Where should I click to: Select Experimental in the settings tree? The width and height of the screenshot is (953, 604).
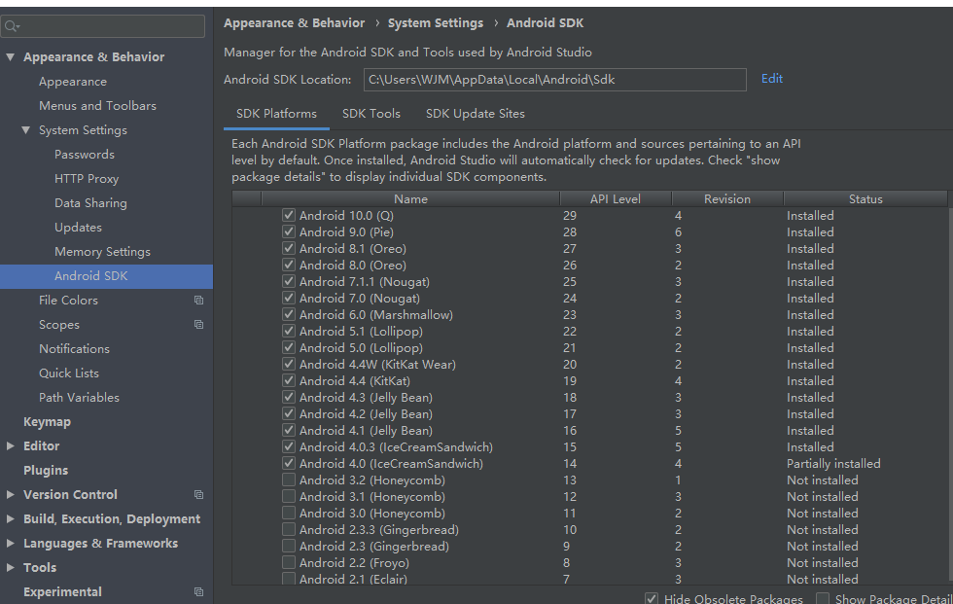[62, 592]
